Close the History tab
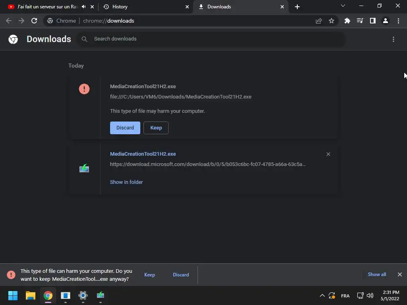The image size is (407, 305). coord(187,7)
